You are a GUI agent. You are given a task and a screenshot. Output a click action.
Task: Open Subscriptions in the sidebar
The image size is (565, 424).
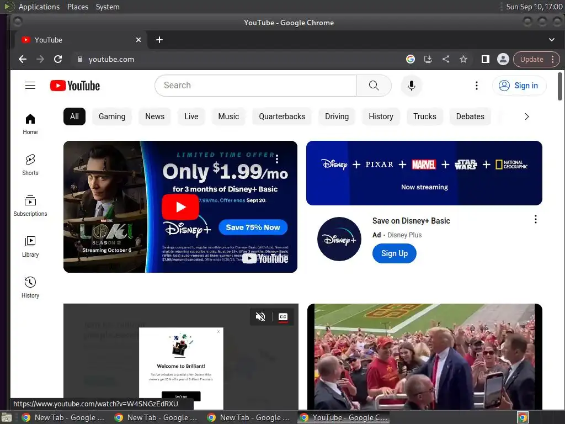click(30, 205)
